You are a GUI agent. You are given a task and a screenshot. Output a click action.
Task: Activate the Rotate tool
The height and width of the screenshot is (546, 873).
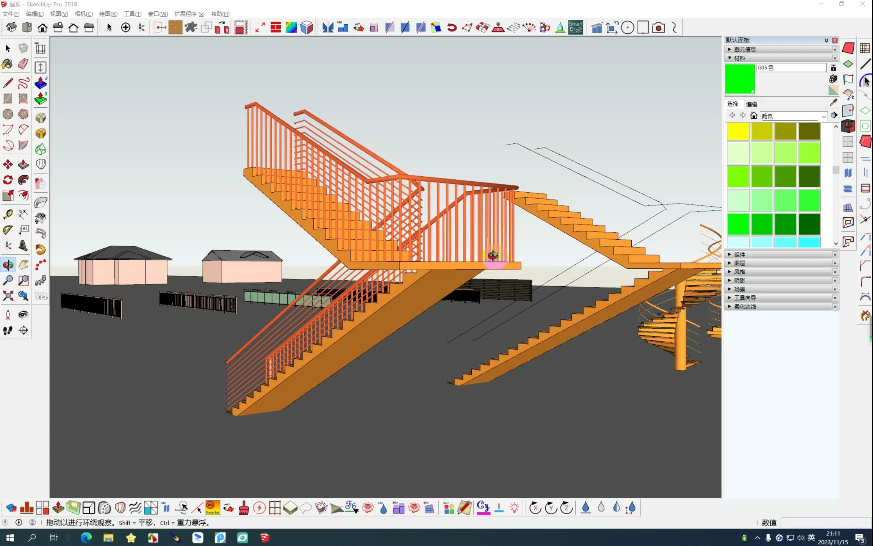pos(8,180)
